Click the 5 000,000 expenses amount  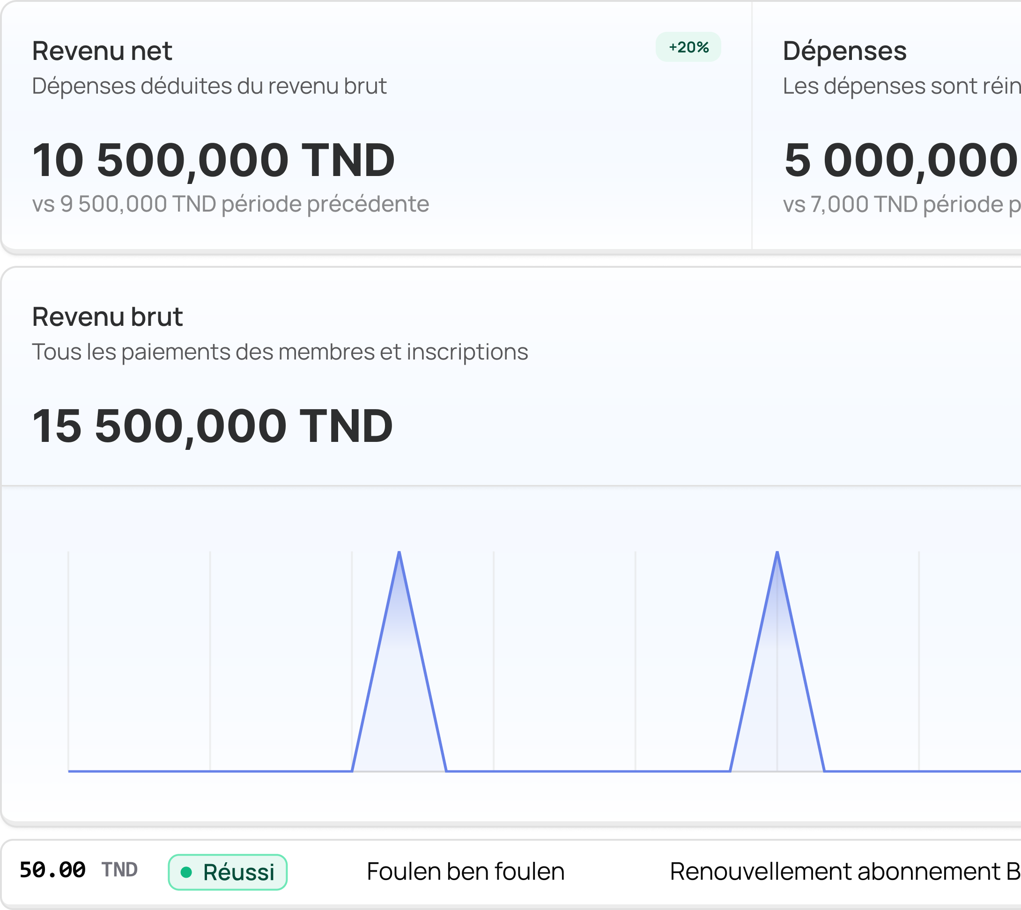[x=901, y=160]
